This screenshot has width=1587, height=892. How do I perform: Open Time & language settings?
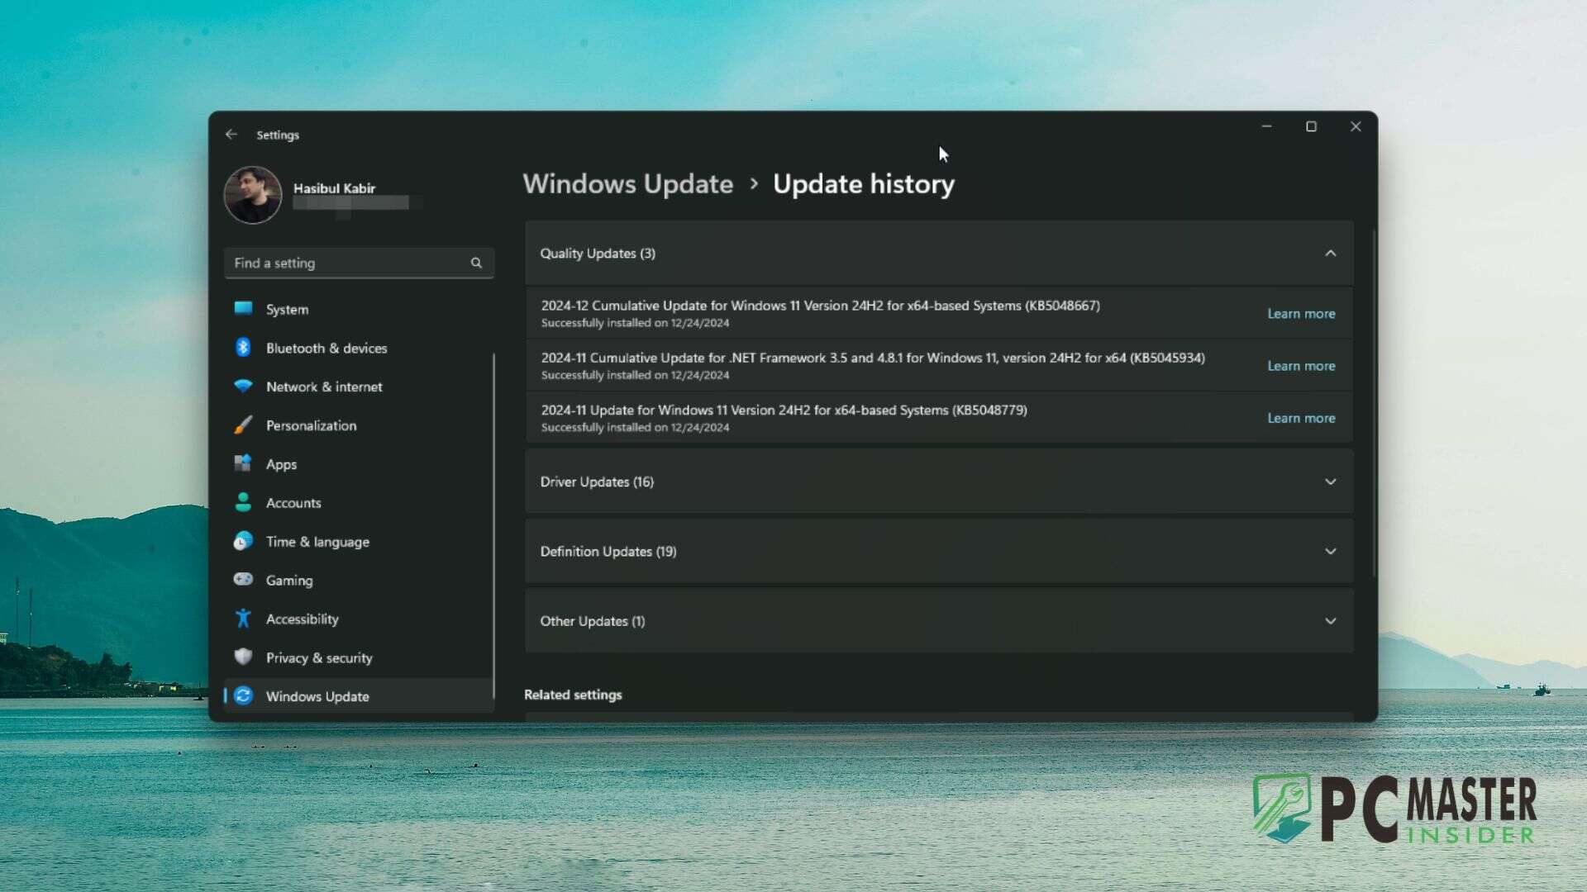click(317, 541)
